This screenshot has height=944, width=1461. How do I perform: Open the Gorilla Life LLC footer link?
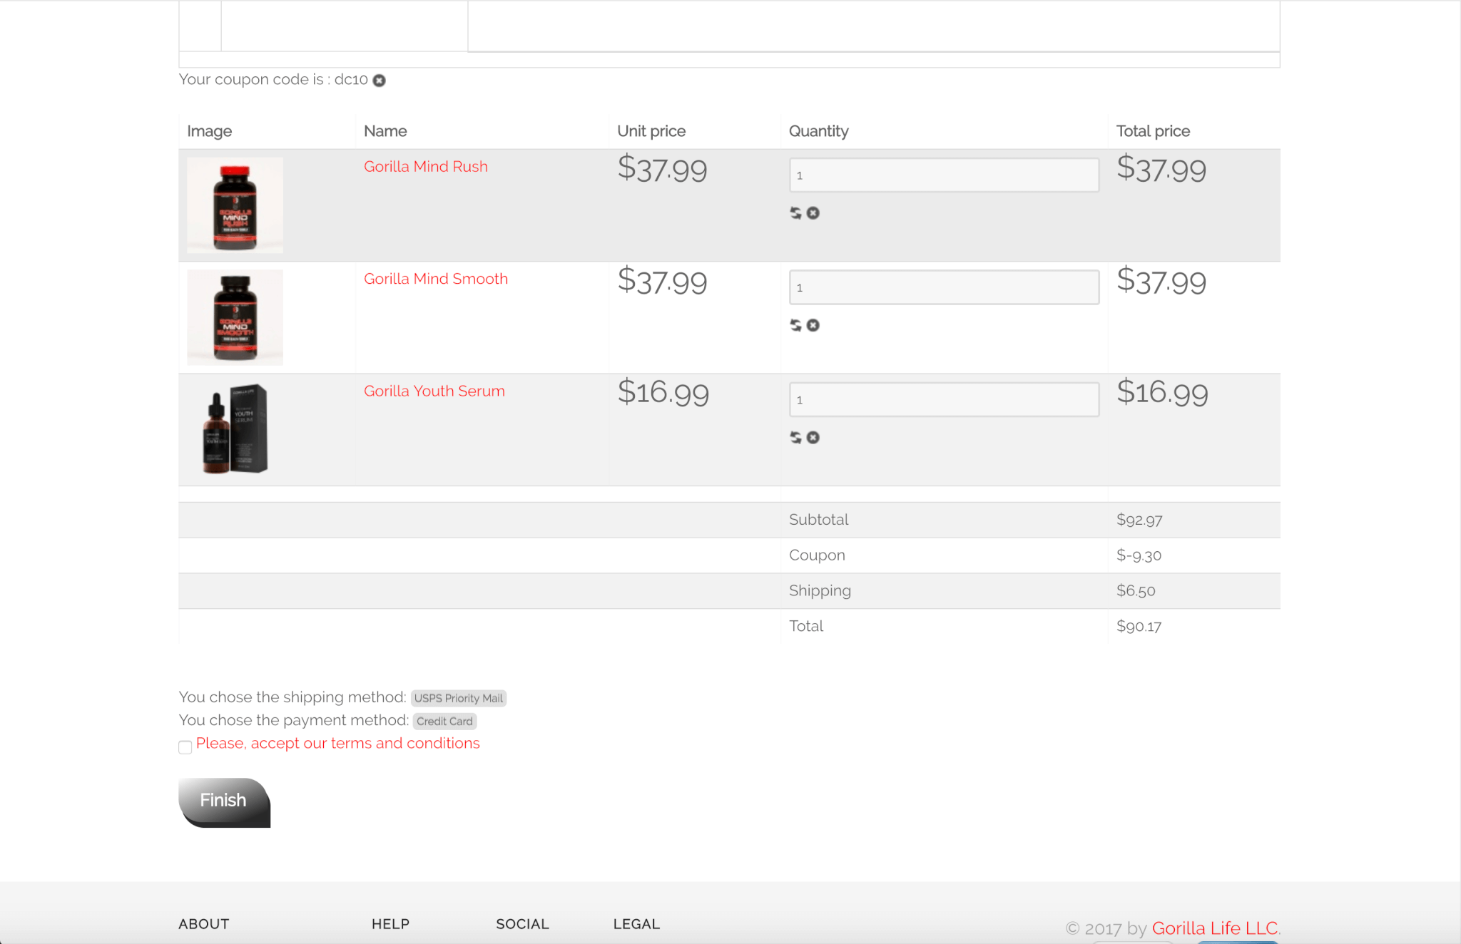point(1215,928)
